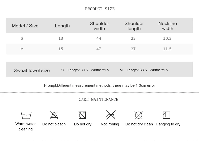Viewport: 199px width, 144px height.
Task: Select the Shoulder width column header
Action: [99, 26]
